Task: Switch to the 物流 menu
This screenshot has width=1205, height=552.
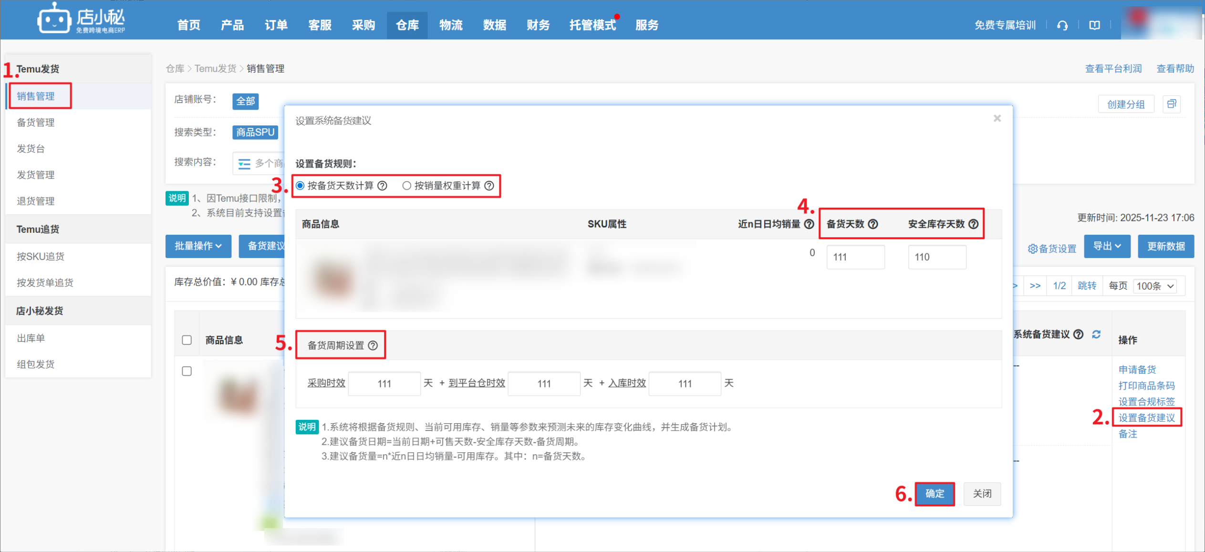Action: (450, 25)
